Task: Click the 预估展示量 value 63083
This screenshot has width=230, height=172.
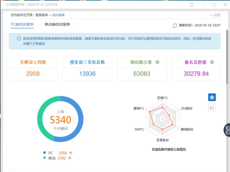Action: [142, 74]
